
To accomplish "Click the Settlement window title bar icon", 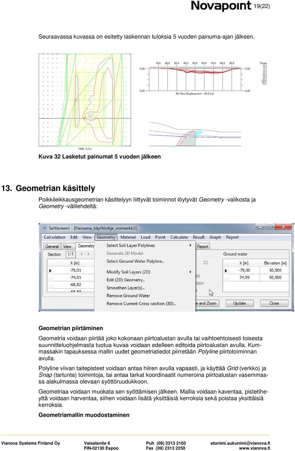I will tap(44, 228).
